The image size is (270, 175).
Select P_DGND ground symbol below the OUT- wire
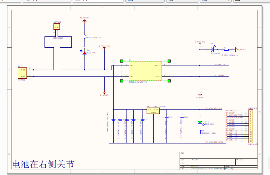200,95
